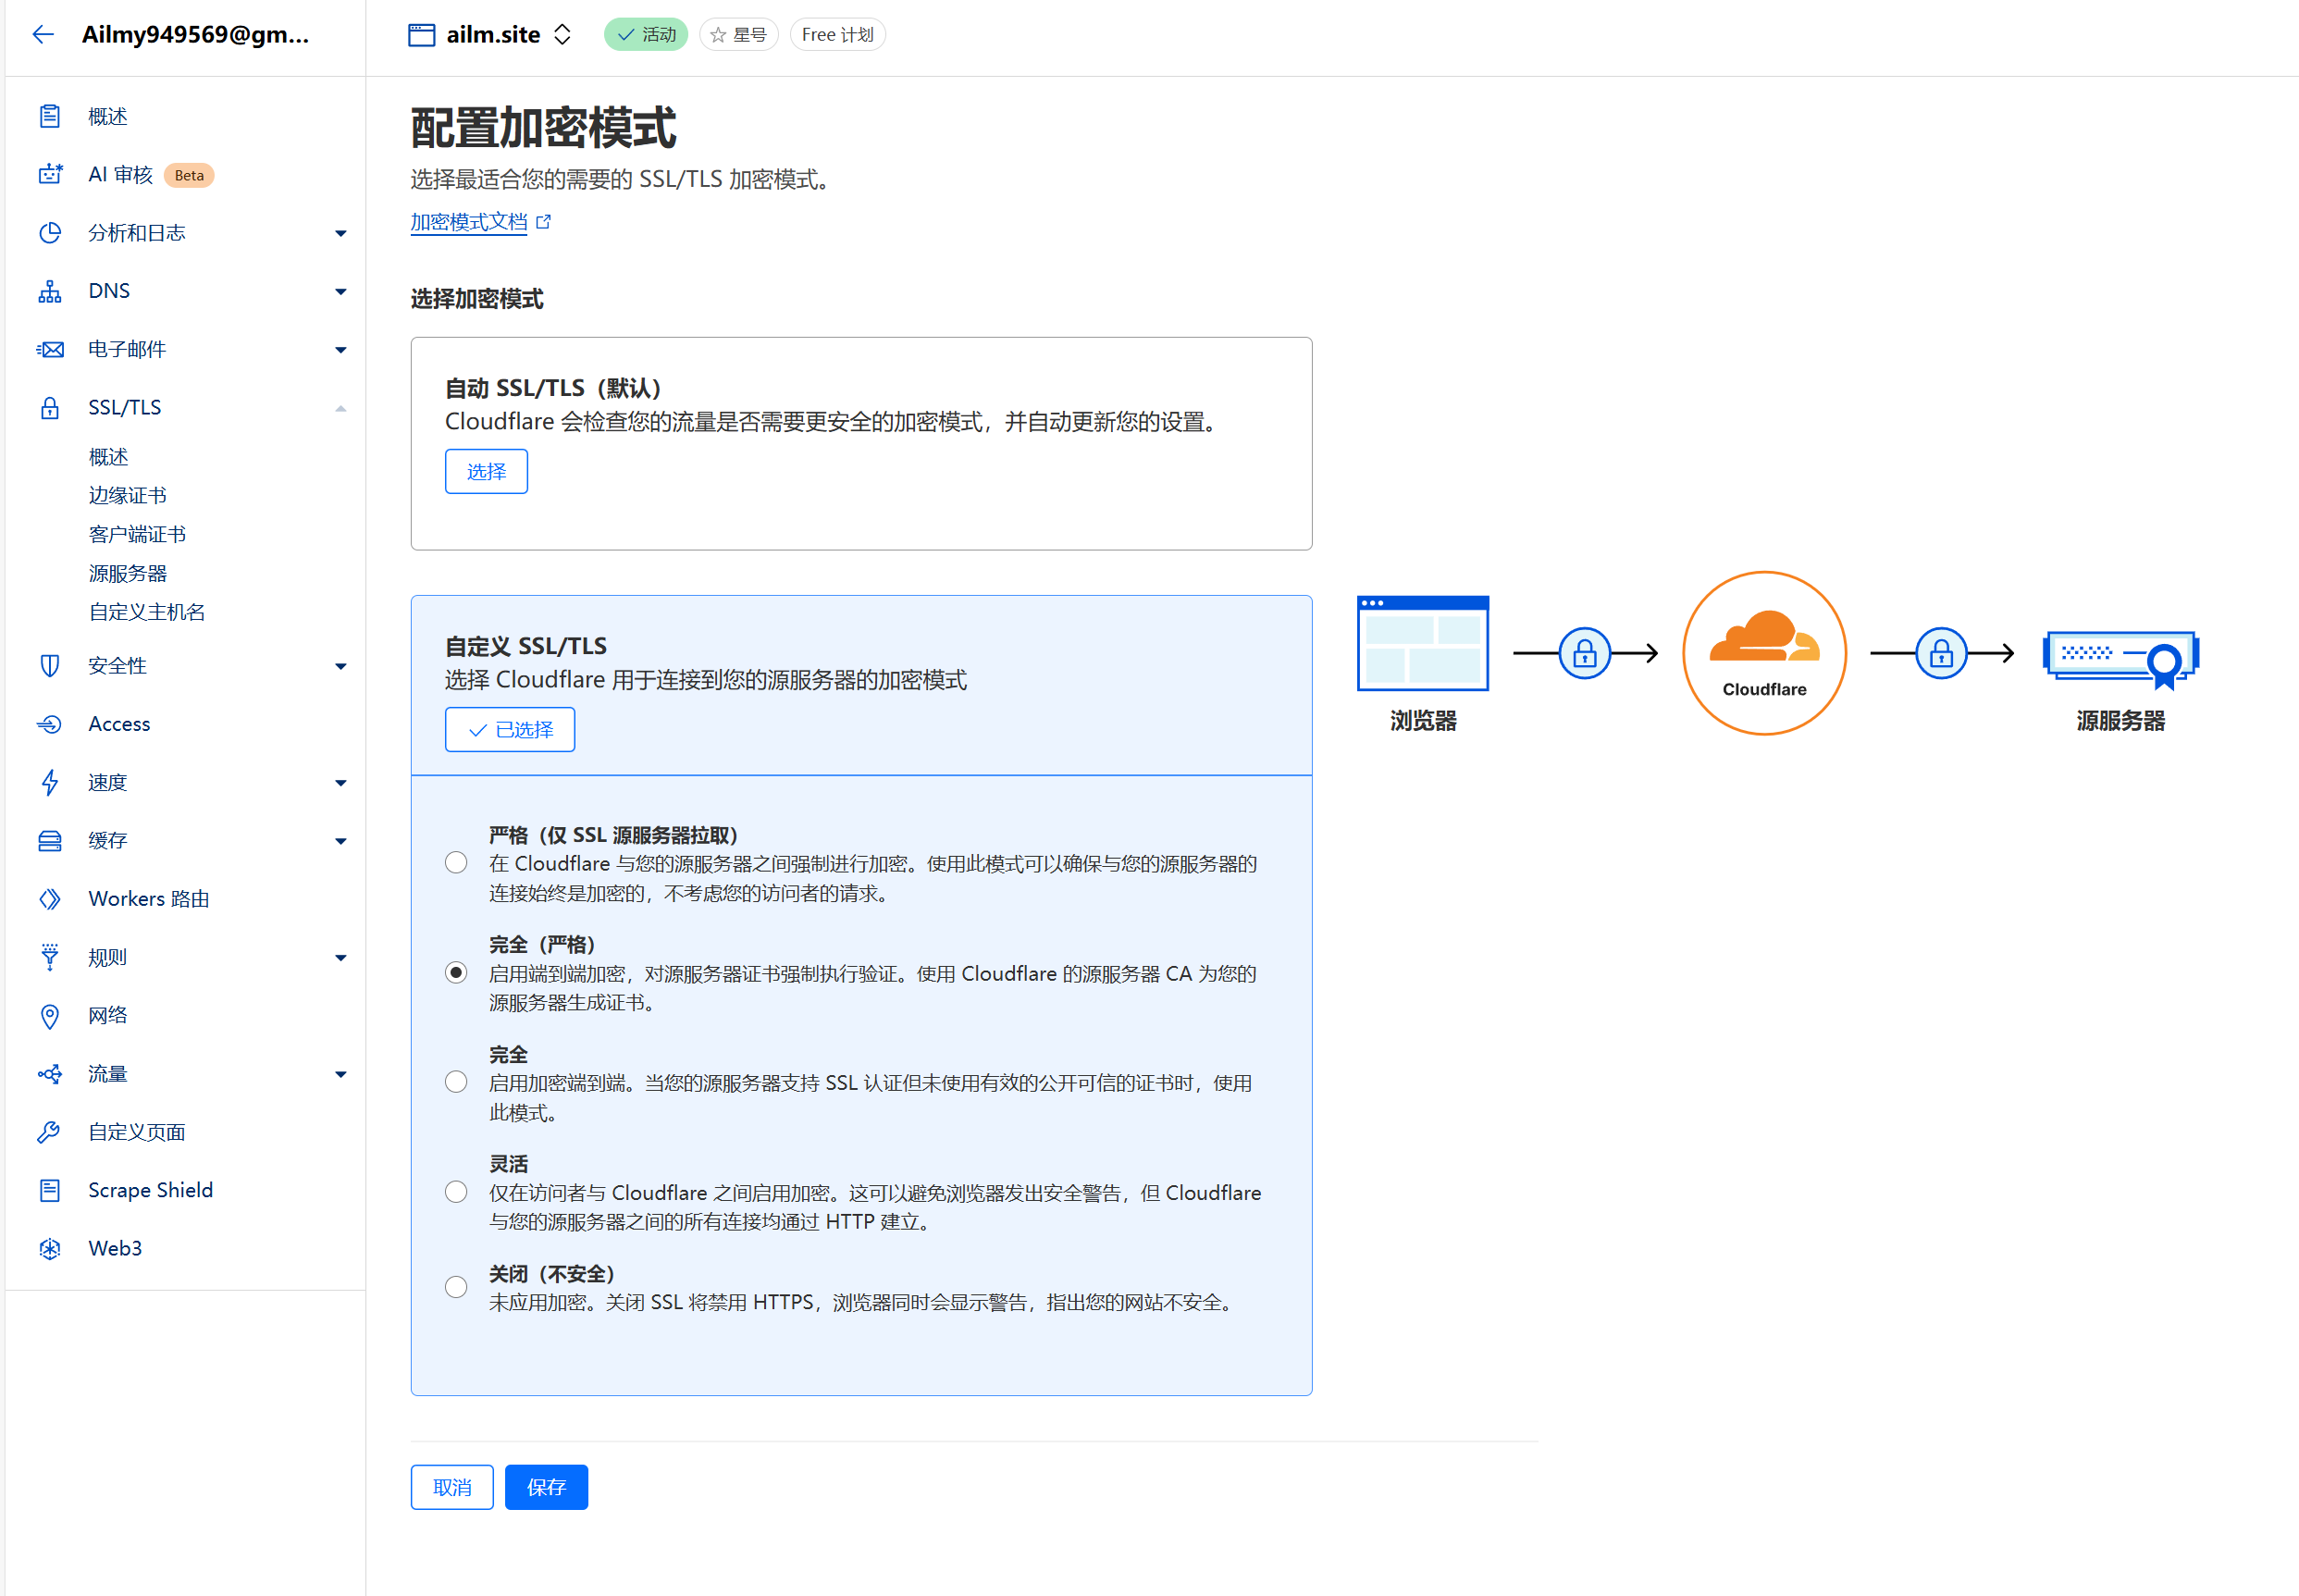The width and height of the screenshot is (2299, 1596).
Task: Open the 加密模式文档 link
Action: (x=469, y=222)
